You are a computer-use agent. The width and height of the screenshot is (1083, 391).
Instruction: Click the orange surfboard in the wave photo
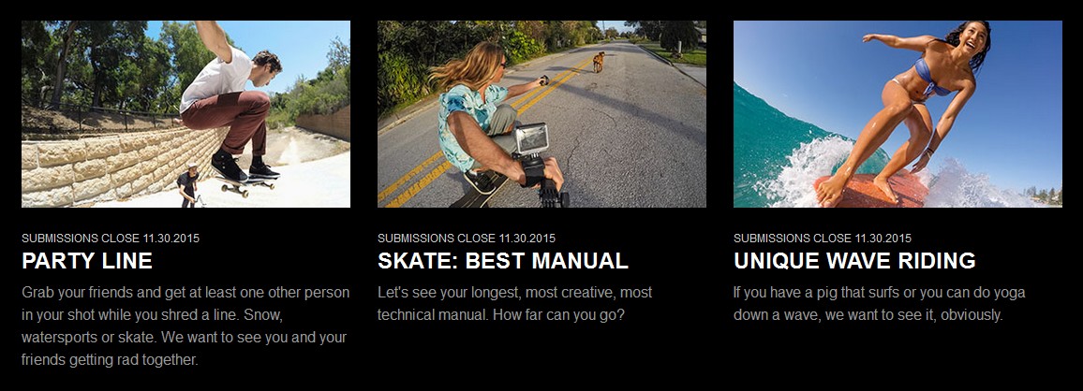coord(871,190)
